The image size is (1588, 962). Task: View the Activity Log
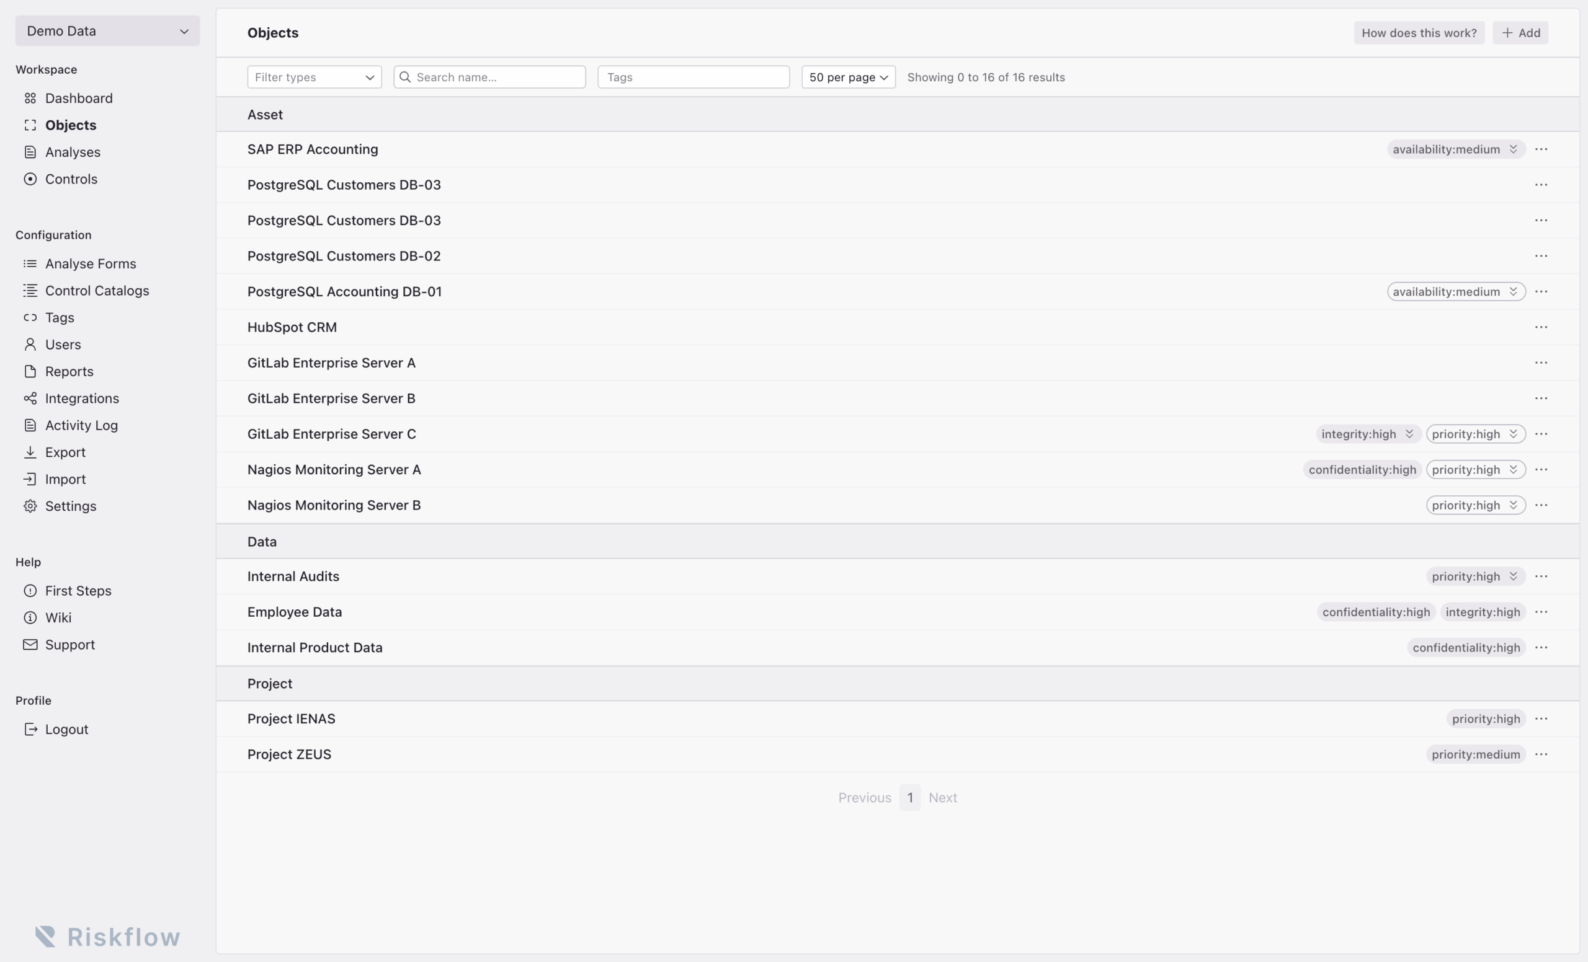coord(81,425)
